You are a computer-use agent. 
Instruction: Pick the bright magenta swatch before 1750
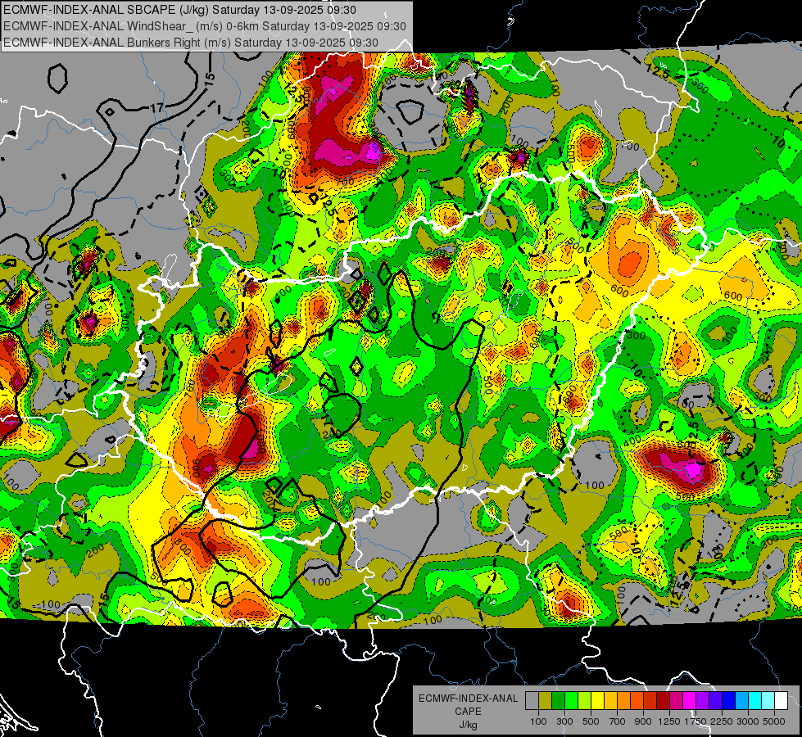(x=690, y=700)
